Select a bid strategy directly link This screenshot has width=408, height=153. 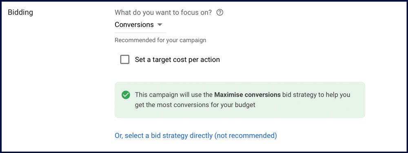pyautogui.click(x=196, y=135)
